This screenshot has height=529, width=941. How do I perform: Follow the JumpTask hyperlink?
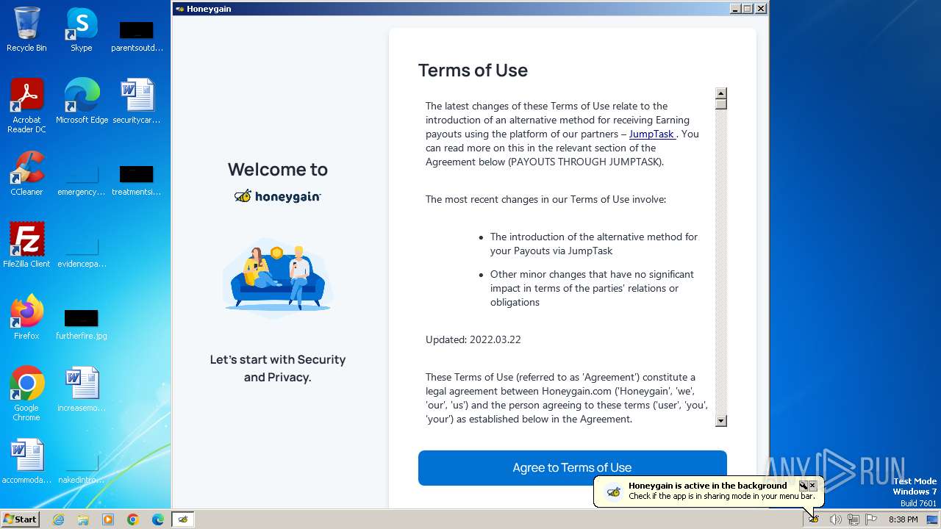(x=652, y=134)
